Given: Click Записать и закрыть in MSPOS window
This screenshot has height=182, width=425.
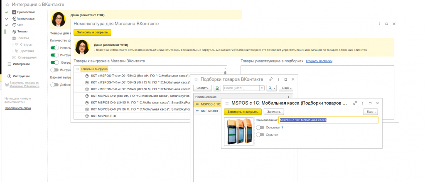Looking at the screenshot, I should tap(243, 112).
